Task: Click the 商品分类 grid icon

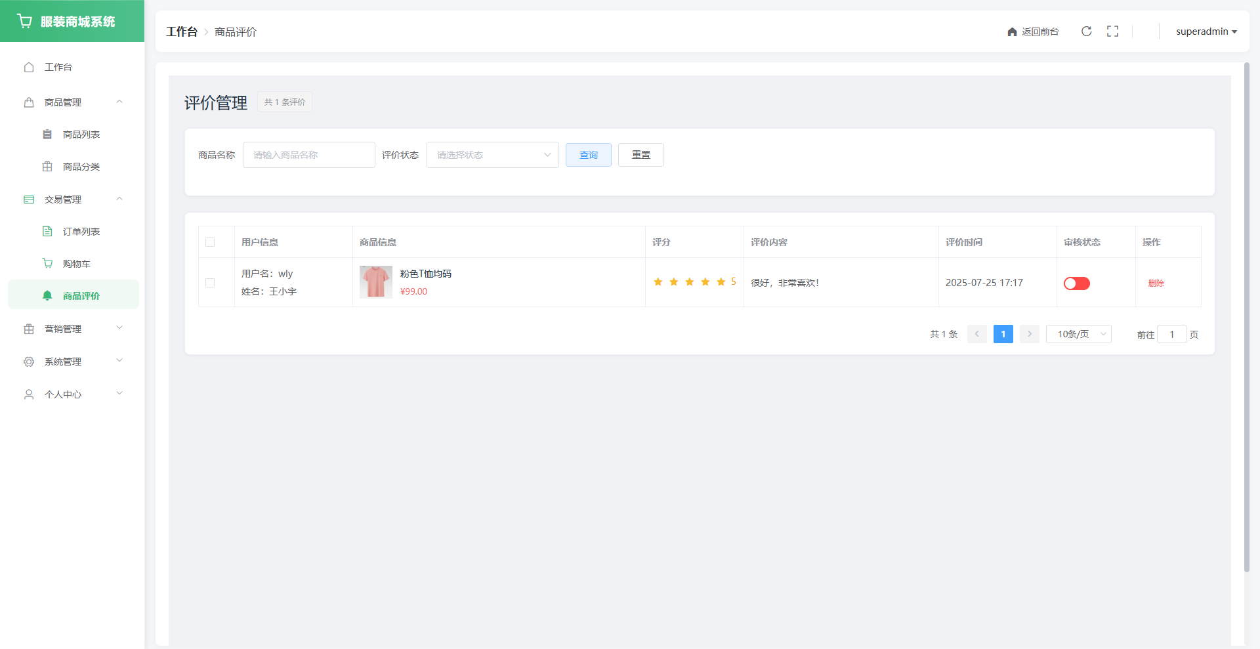Action: (x=47, y=167)
